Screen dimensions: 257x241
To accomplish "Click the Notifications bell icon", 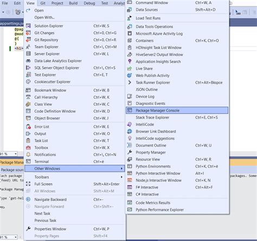I will pos(28,154).
